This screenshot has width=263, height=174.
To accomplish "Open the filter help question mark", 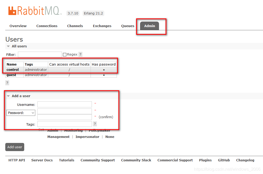I will coord(80,54).
